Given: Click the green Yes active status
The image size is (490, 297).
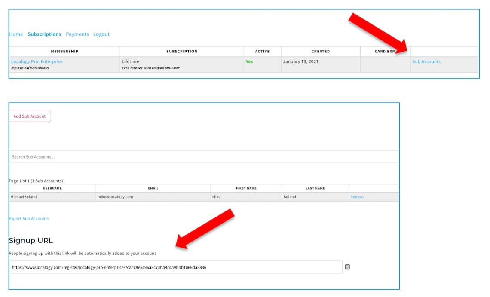Looking at the screenshot, I should coord(249,61).
